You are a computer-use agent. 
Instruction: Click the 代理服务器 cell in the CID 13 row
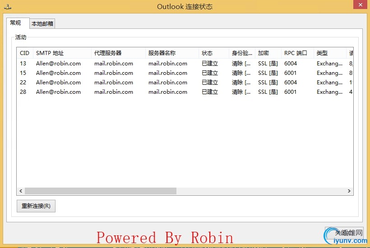(114, 64)
